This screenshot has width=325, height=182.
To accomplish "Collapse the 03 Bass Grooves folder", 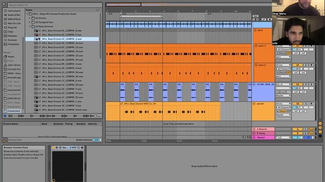I will tap(29, 26).
